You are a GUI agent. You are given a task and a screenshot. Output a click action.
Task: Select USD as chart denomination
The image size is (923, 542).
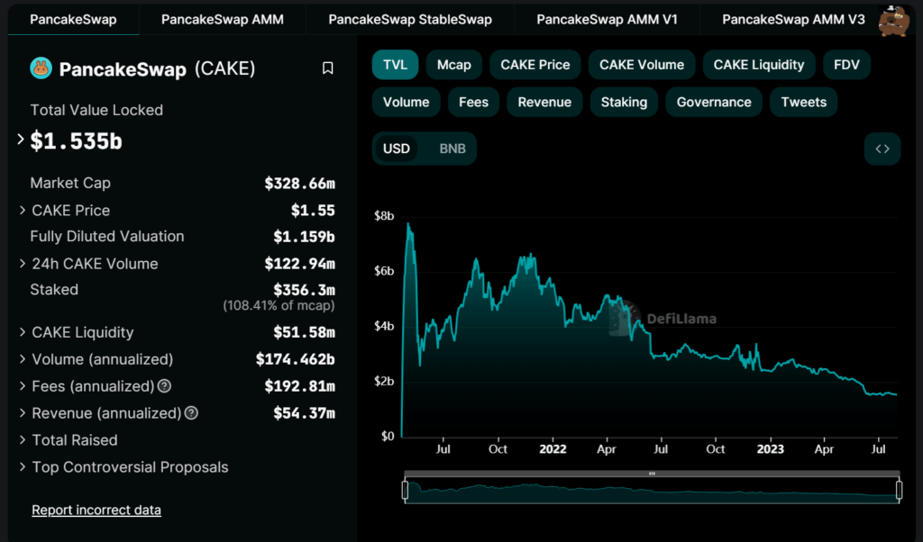397,149
